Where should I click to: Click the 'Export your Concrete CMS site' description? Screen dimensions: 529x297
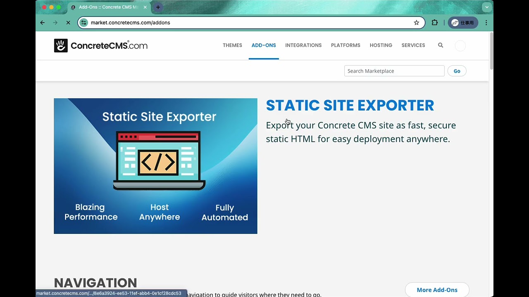[x=361, y=132]
